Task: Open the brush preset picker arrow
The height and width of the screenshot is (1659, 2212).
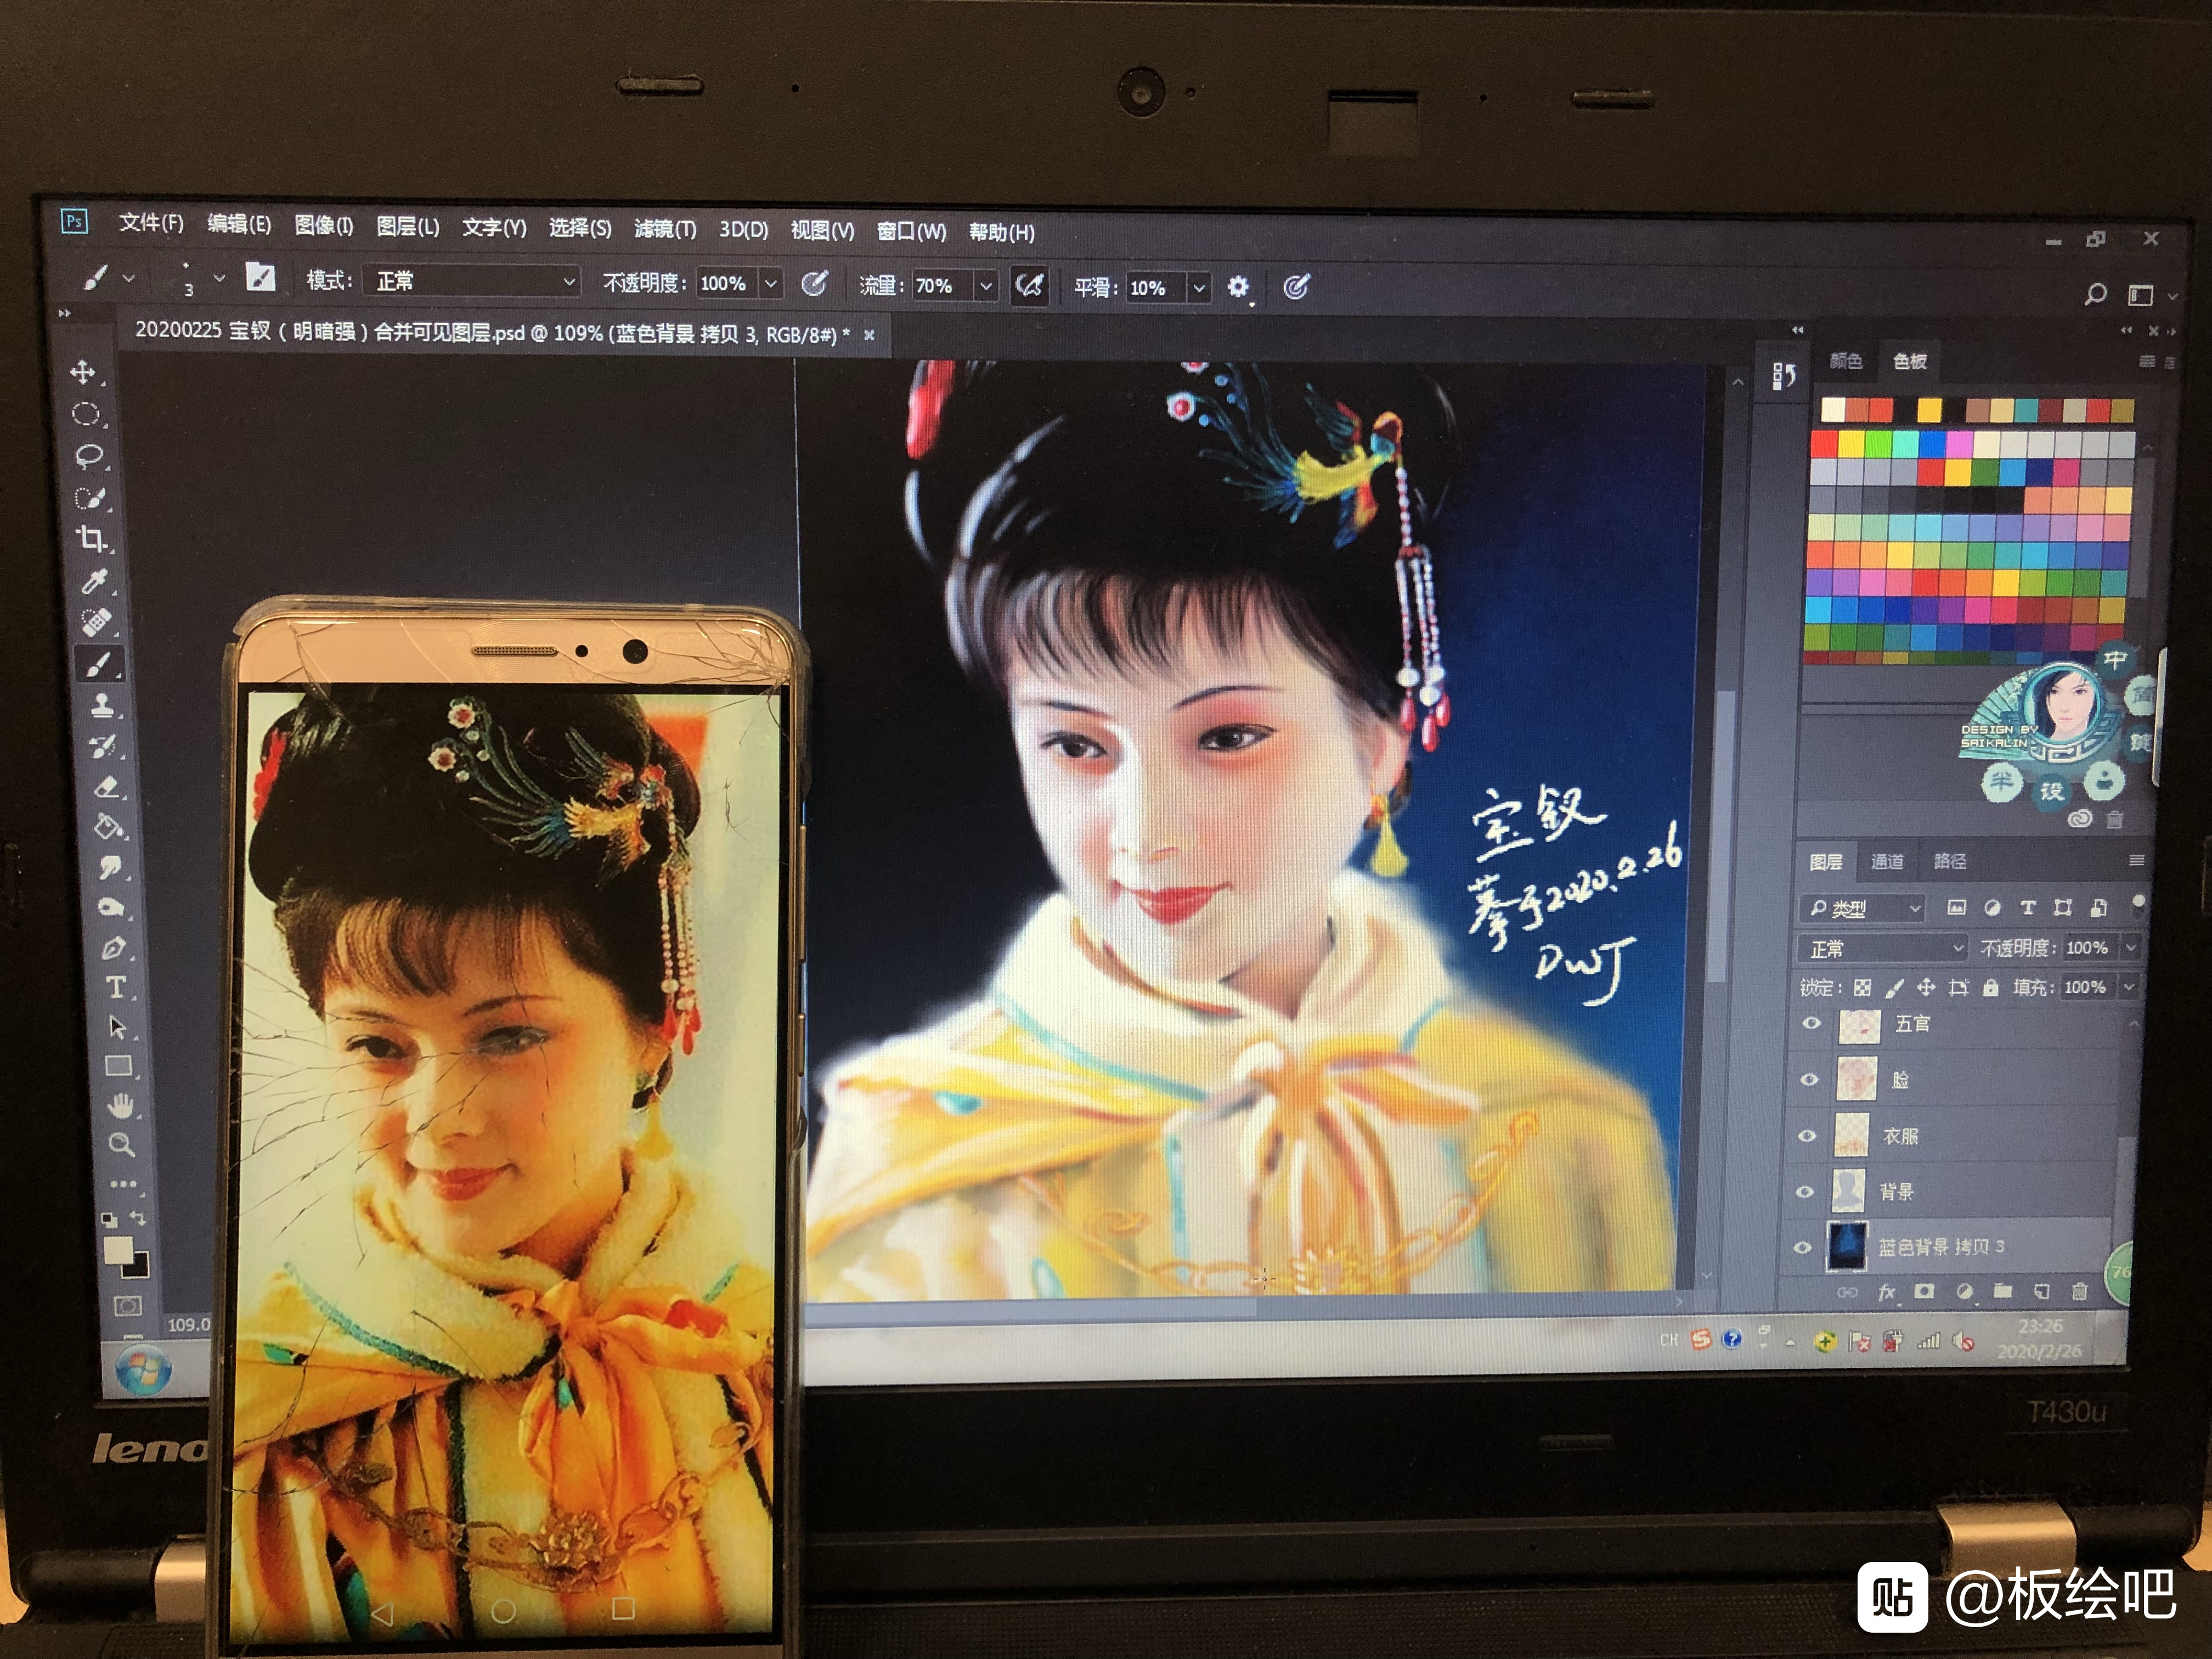Action: click(x=219, y=278)
